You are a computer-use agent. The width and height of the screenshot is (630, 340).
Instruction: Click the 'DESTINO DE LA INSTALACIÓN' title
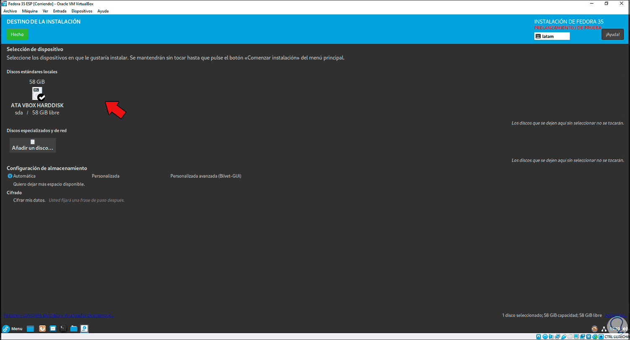(44, 22)
